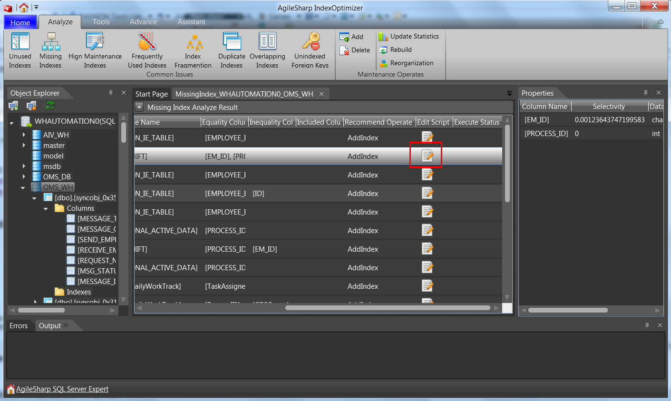Screen dimensions: 671x401
Task: Select the [PROCESS_ID] row in Properties
Action: pos(592,134)
